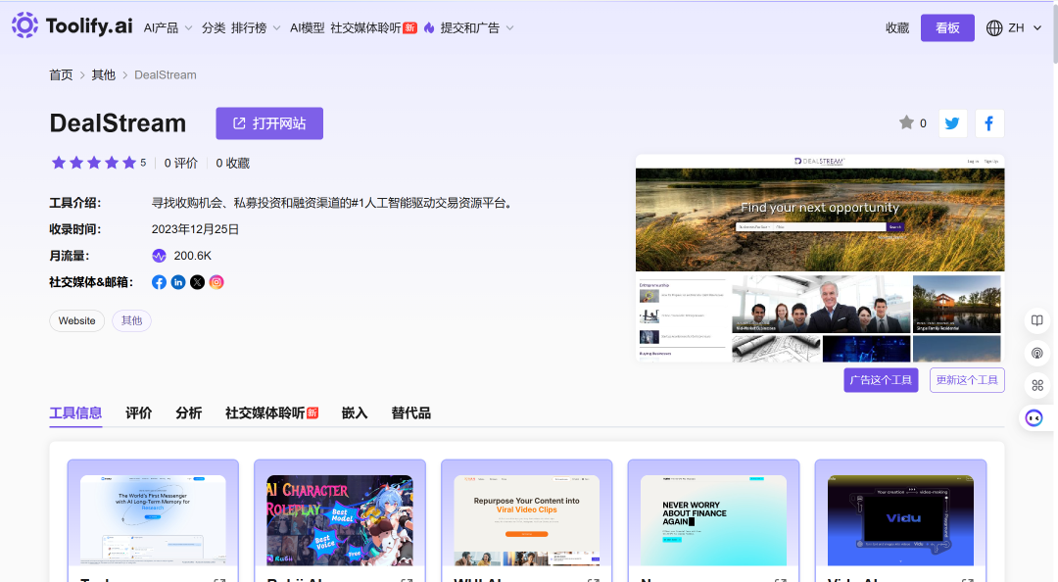Click the book icon in right sidebar

point(1037,320)
